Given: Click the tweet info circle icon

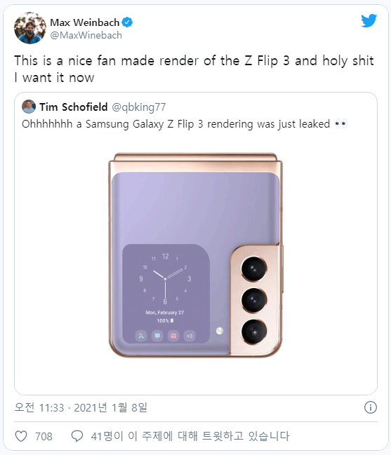Looking at the screenshot, I should click(x=371, y=407).
